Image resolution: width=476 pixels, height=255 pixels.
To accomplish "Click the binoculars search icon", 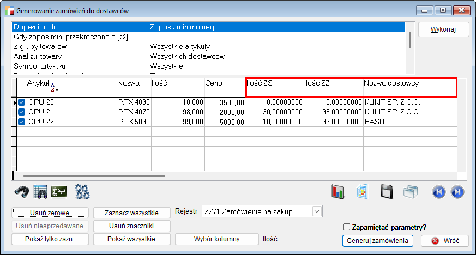I will (21, 191).
